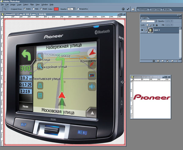The height and width of the screenshot is (150, 183).
Task: Cancel the current crop operation
Action: click(x=123, y=9)
